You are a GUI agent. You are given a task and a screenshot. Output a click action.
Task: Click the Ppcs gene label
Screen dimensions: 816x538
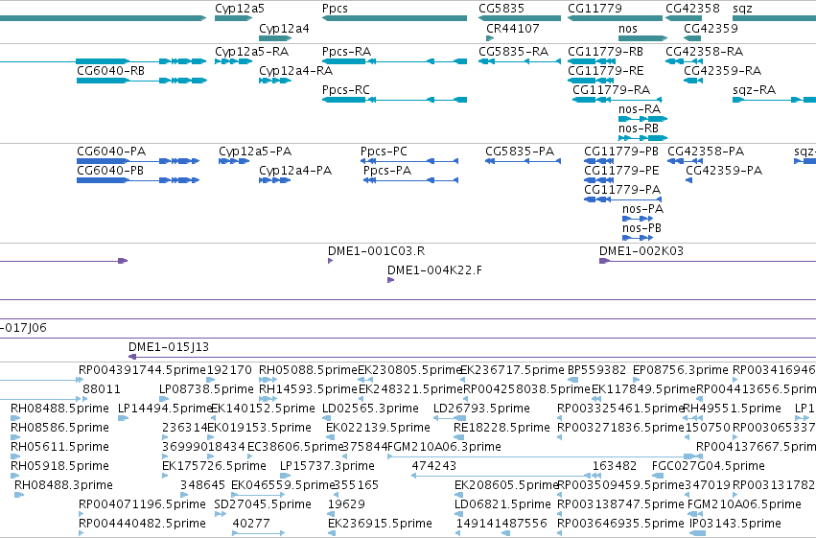tap(335, 9)
